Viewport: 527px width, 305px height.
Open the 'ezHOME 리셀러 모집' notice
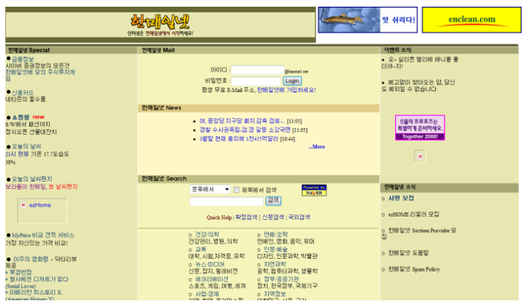click(414, 215)
